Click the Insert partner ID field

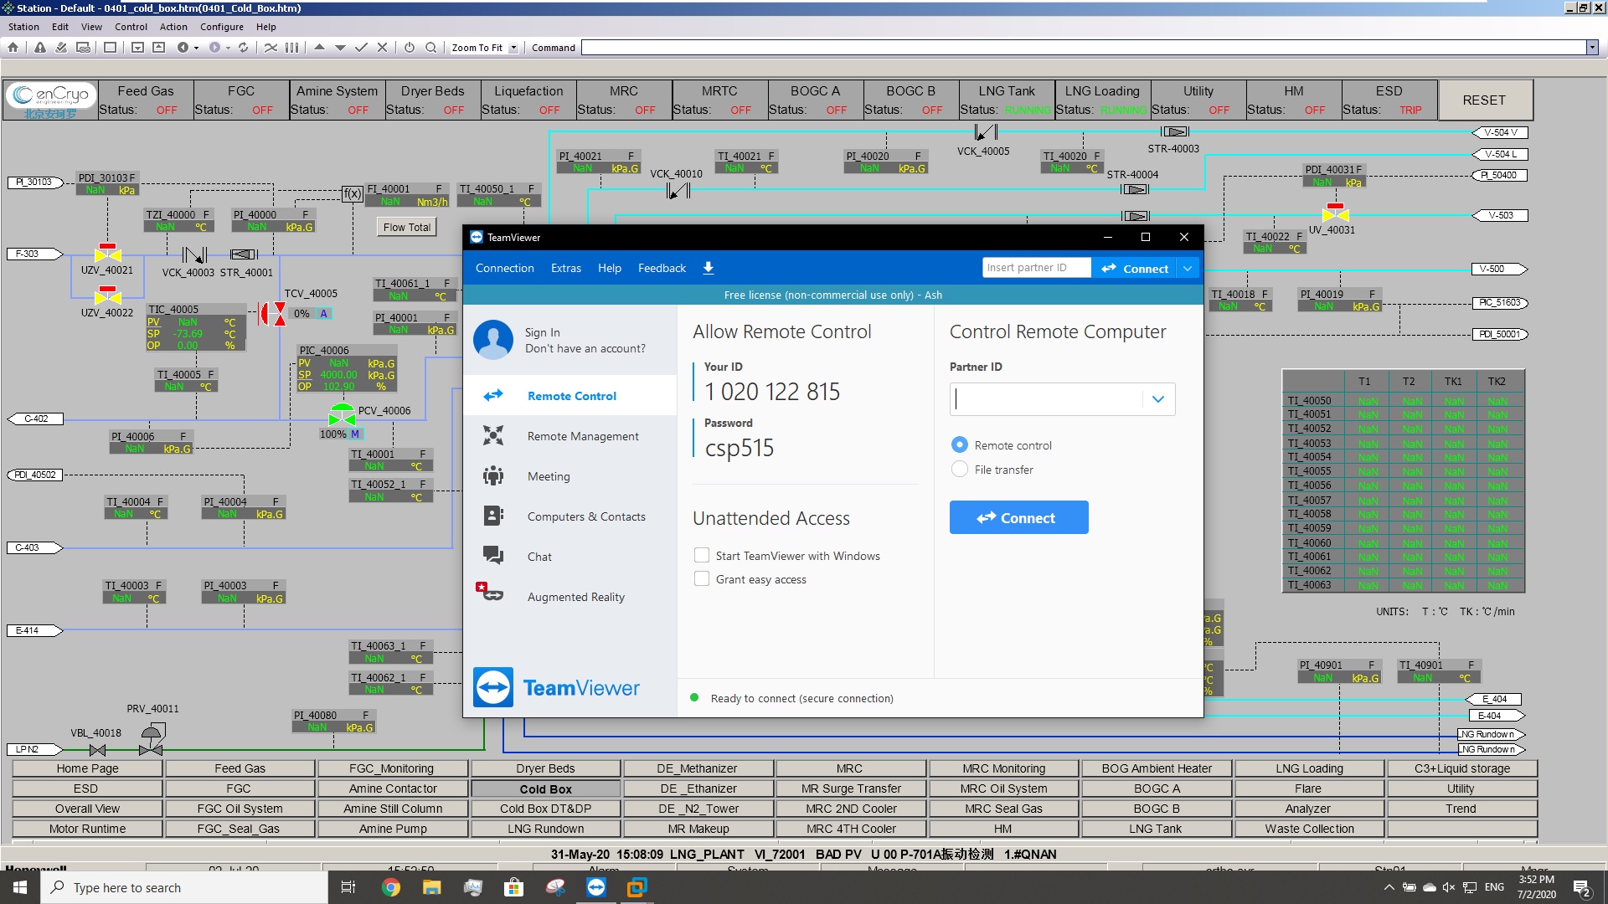click(x=1037, y=268)
